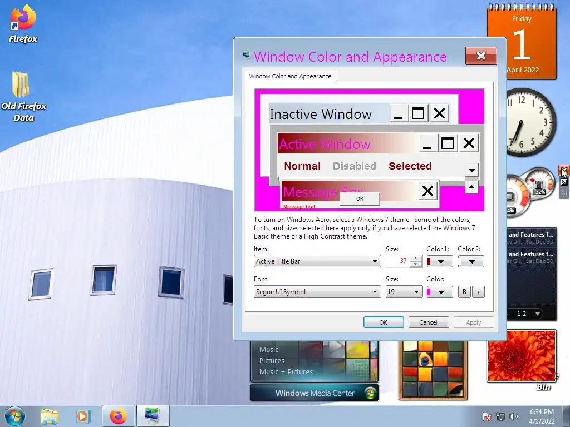
Task: Choose Pictures in Media Center gadget
Action: [x=272, y=360]
